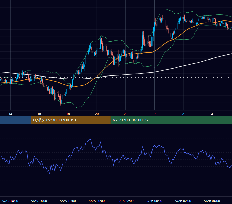Click the 5/25 20:00 date label

97,201
